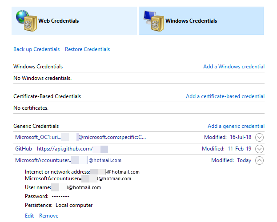Click the Persistence Local computer value

[74, 205]
